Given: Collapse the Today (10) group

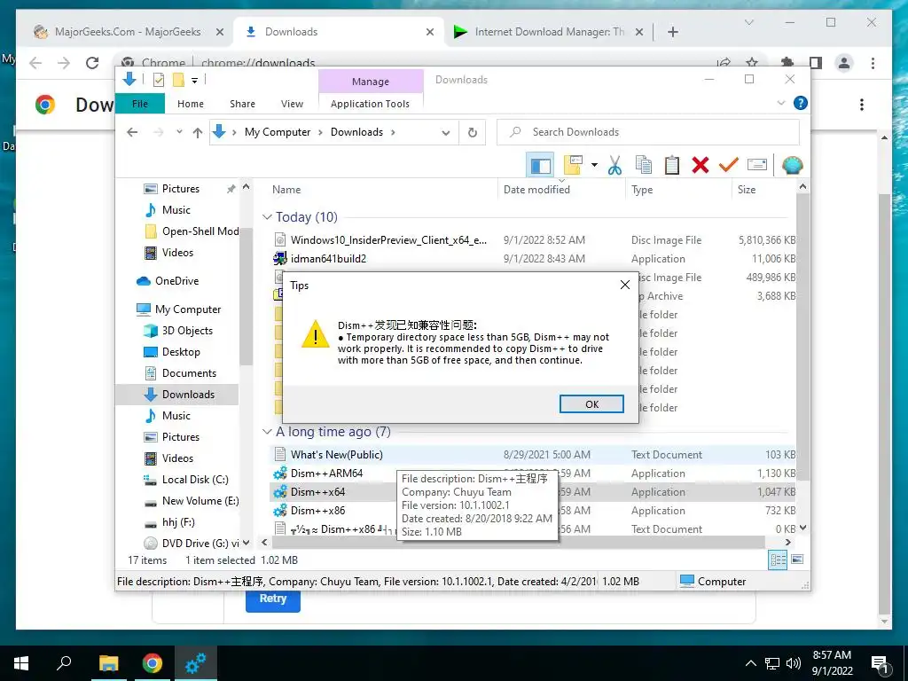Looking at the screenshot, I should pyautogui.click(x=267, y=217).
